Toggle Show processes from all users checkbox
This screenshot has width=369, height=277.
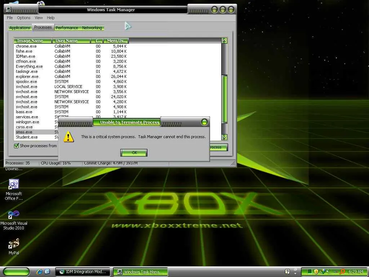pos(16,146)
